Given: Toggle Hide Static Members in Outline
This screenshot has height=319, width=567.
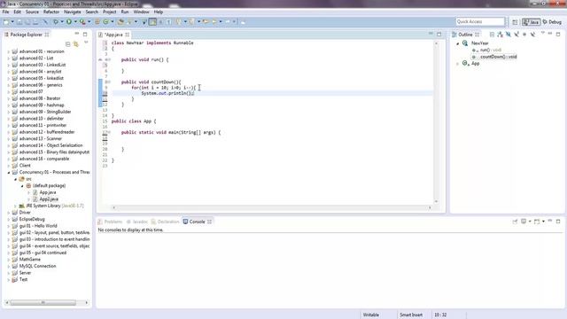Looking at the screenshot, I should pyautogui.click(x=517, y=35).
